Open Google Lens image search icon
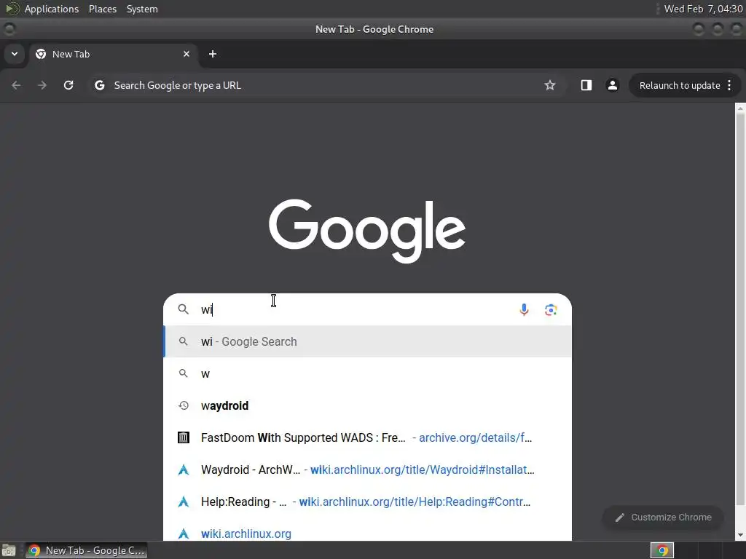 551,310
